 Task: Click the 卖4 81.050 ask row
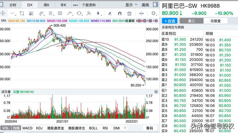click(x=182, y=70)
